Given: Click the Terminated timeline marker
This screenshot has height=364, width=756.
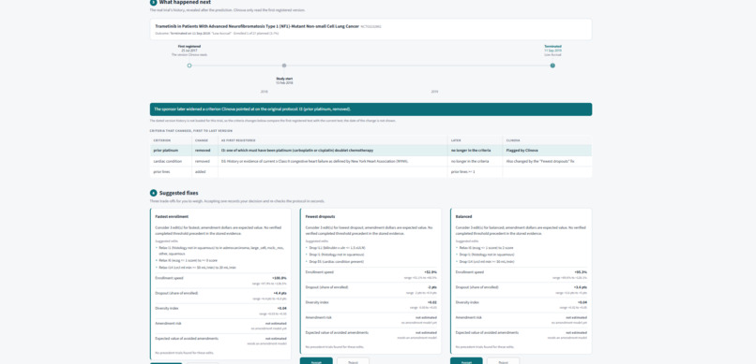Looking at the screenshot, I should pyautogui.click(x=552, y=66).
